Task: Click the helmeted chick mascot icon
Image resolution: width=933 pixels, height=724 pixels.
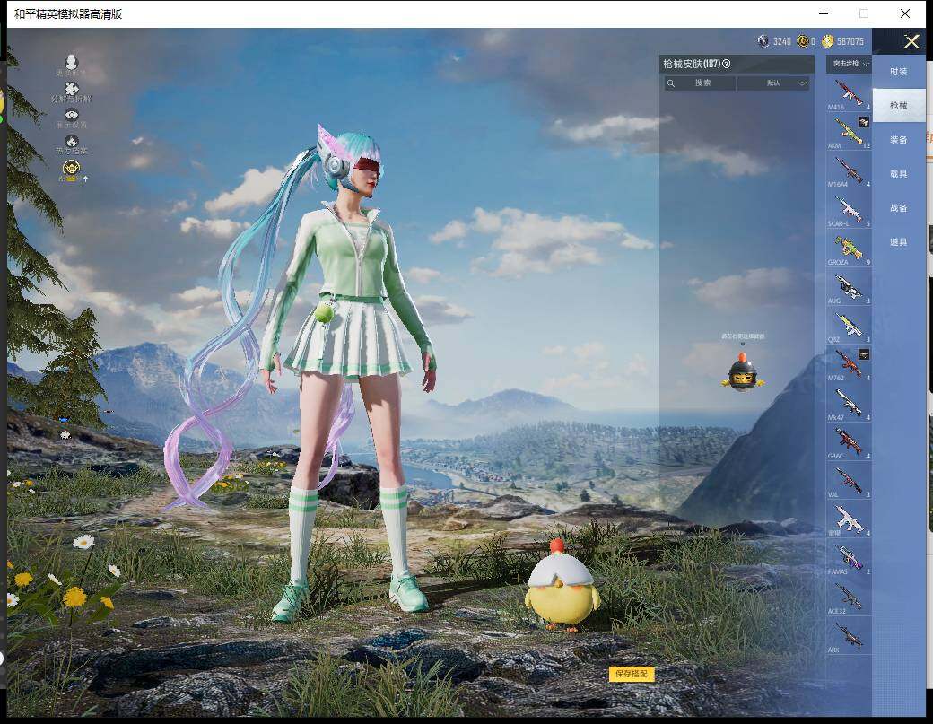Action: pyautogui.click(x=742, y=372)
